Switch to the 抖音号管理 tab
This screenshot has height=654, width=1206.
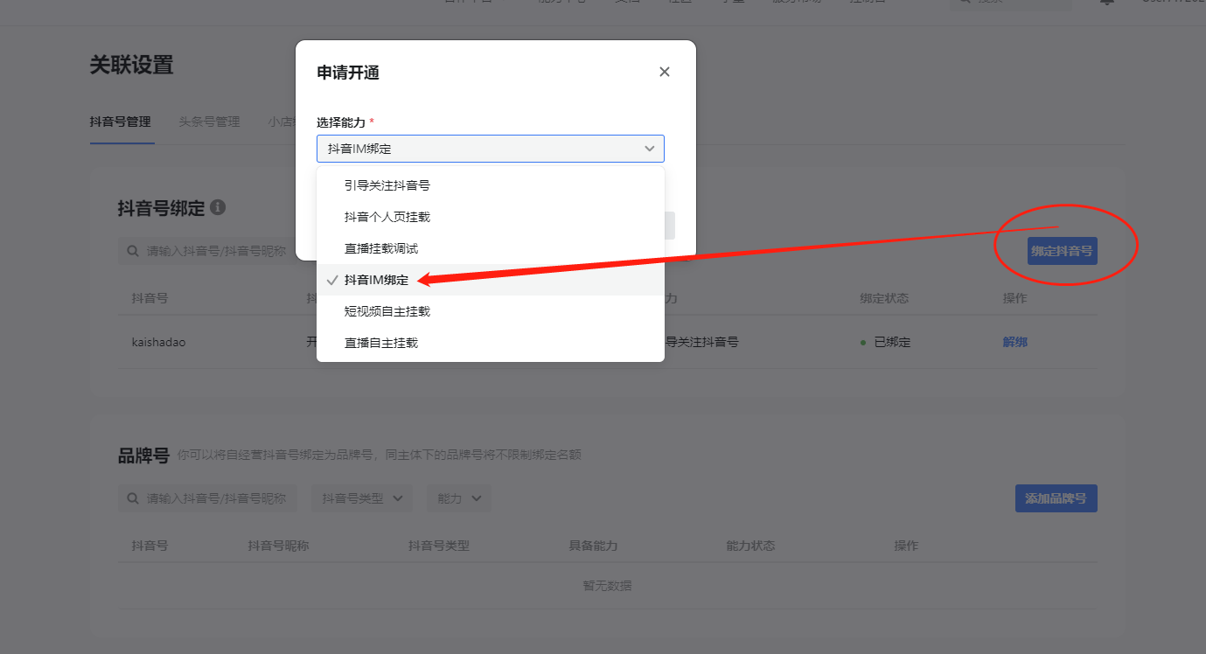120,122
